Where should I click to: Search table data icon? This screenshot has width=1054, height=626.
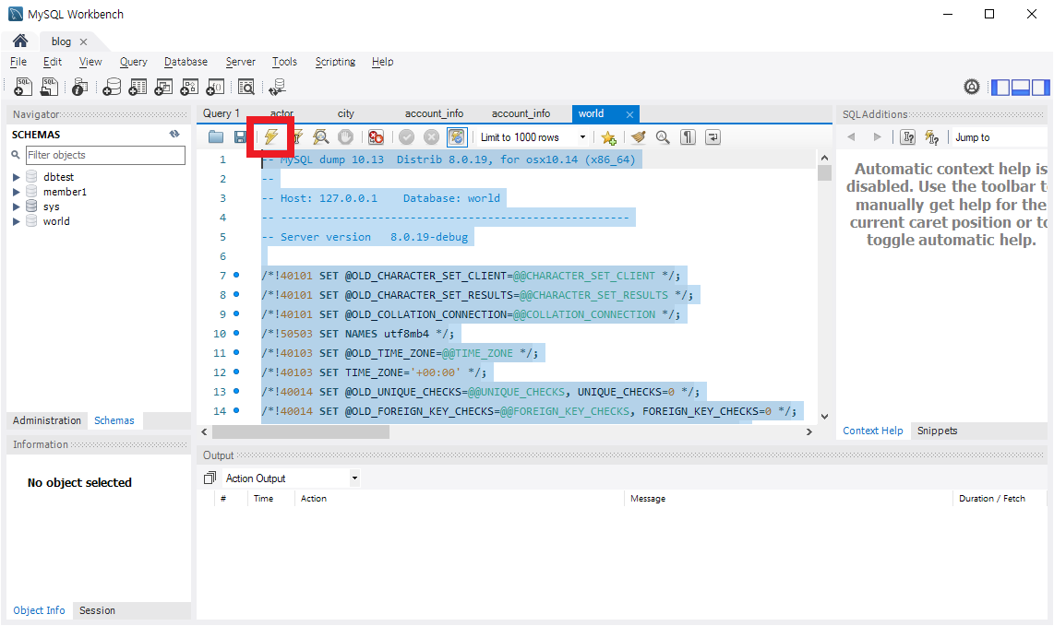point(246,87)
